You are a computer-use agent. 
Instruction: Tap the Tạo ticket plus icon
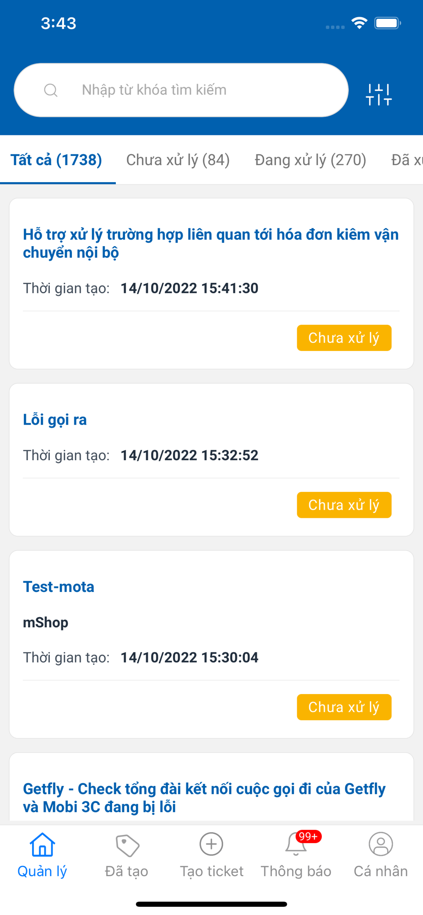tap(211, 845)
